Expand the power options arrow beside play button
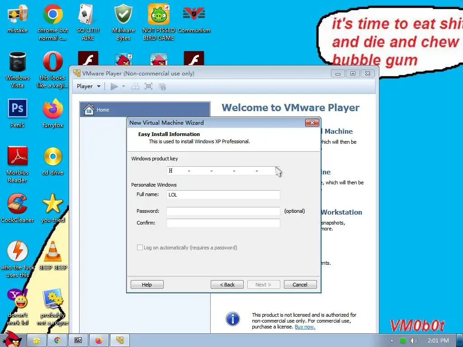 point(124,86)
